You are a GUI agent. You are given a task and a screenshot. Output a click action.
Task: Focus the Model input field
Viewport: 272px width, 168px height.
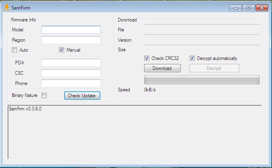71,30
